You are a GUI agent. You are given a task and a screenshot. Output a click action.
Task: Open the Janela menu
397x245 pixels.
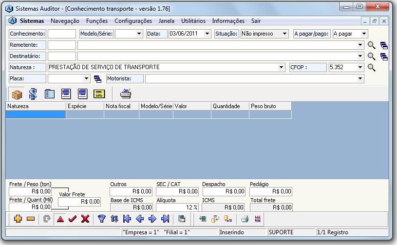(166, 21)
